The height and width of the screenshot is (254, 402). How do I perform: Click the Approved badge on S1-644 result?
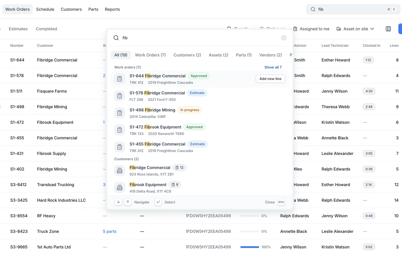tap(199, 76)
